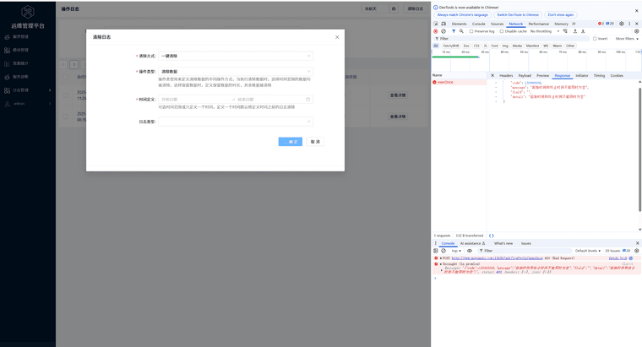Enable Disable cache checkbox
Image resolution: width=642 pixels, height=347 pixels.
tap(502, 31)
